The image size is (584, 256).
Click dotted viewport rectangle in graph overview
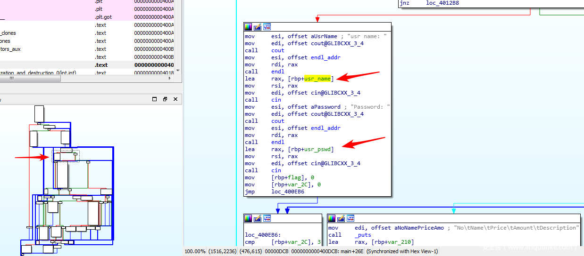(66, 156)
